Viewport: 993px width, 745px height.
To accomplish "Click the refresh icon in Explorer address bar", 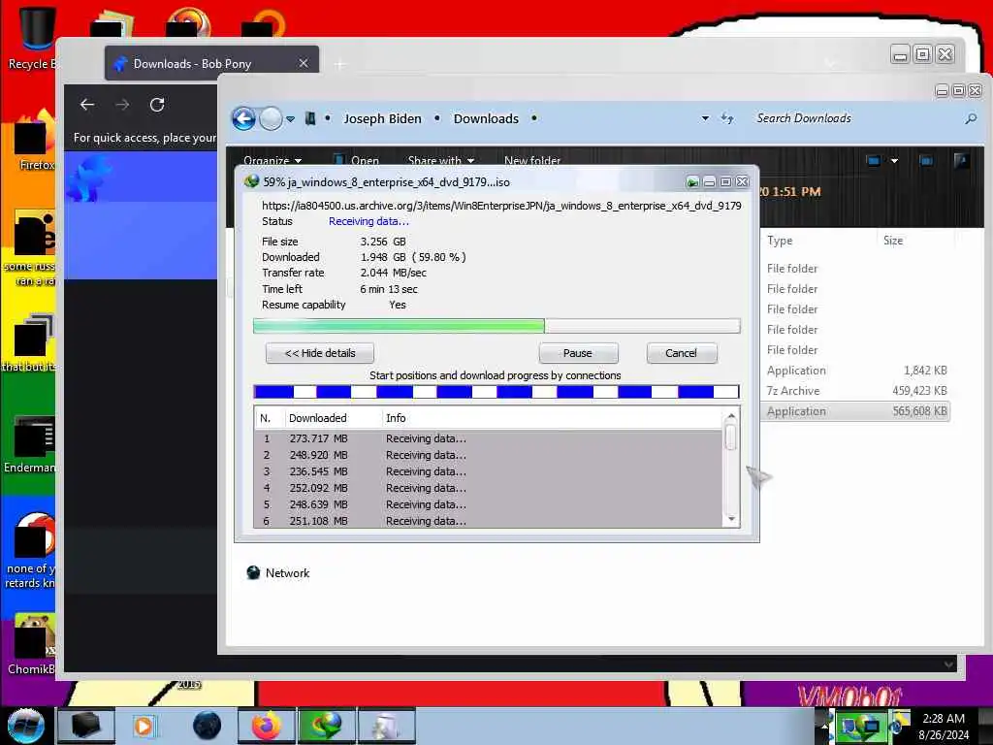I will click(x=727, y=118).
